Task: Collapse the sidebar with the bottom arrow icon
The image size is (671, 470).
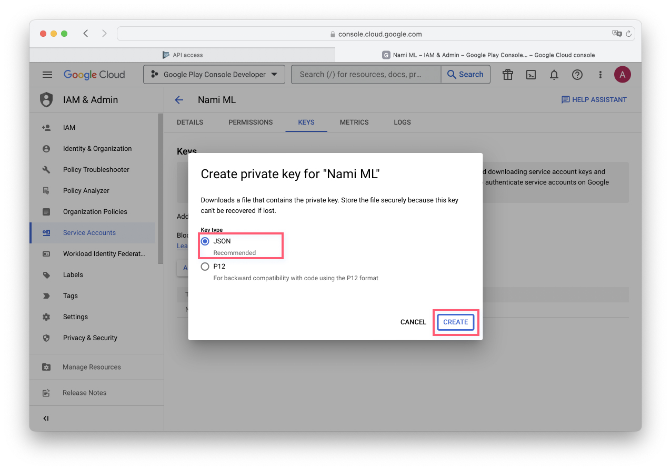Action: coord(46,418)
